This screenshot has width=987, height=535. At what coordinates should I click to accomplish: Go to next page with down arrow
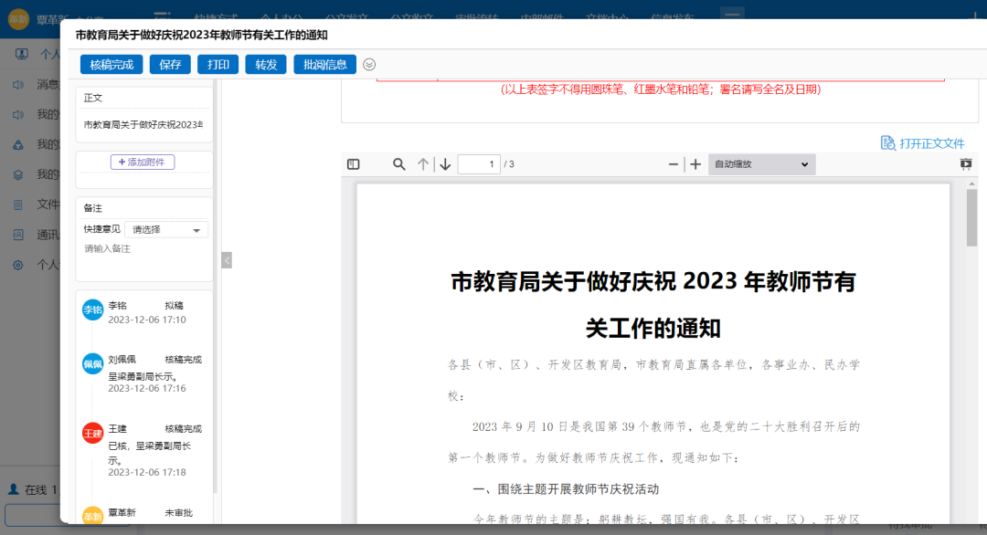pos(445,164)
